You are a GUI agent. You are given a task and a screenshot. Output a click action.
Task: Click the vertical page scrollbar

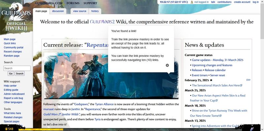(262, 65)
